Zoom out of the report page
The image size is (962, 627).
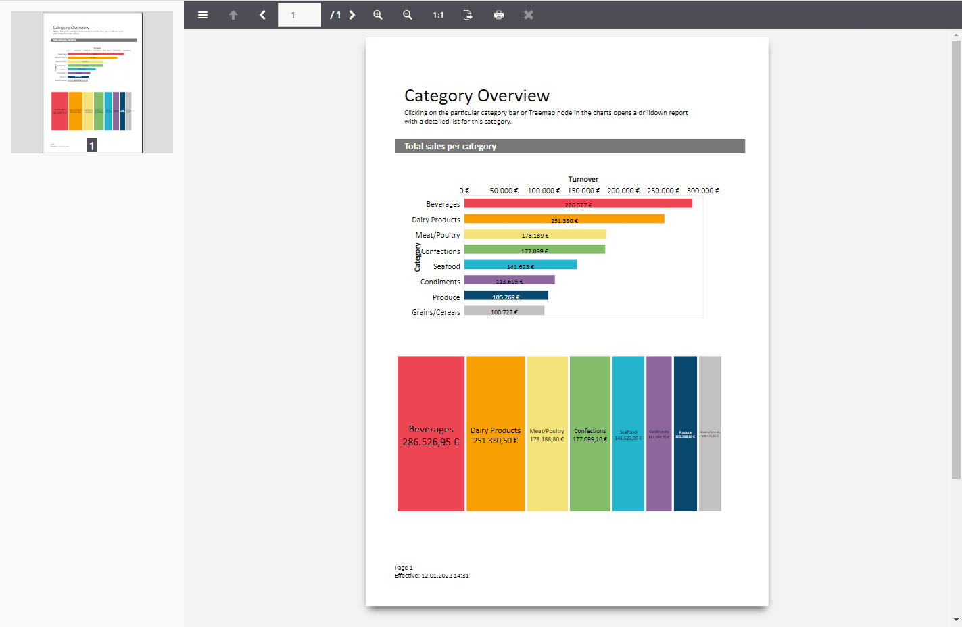coord(407,14)
